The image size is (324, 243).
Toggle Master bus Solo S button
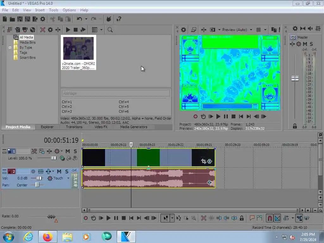(x=311, y=44)
